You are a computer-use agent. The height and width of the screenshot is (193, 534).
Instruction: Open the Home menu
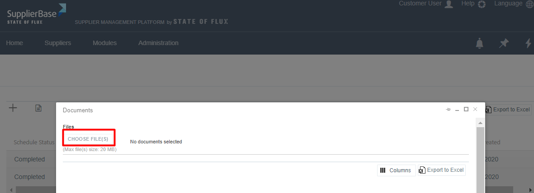coord(14,43)
